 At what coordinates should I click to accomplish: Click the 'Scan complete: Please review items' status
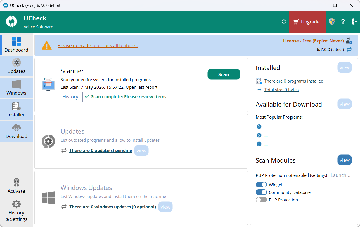pyautogui.click(x=129, y=97)
